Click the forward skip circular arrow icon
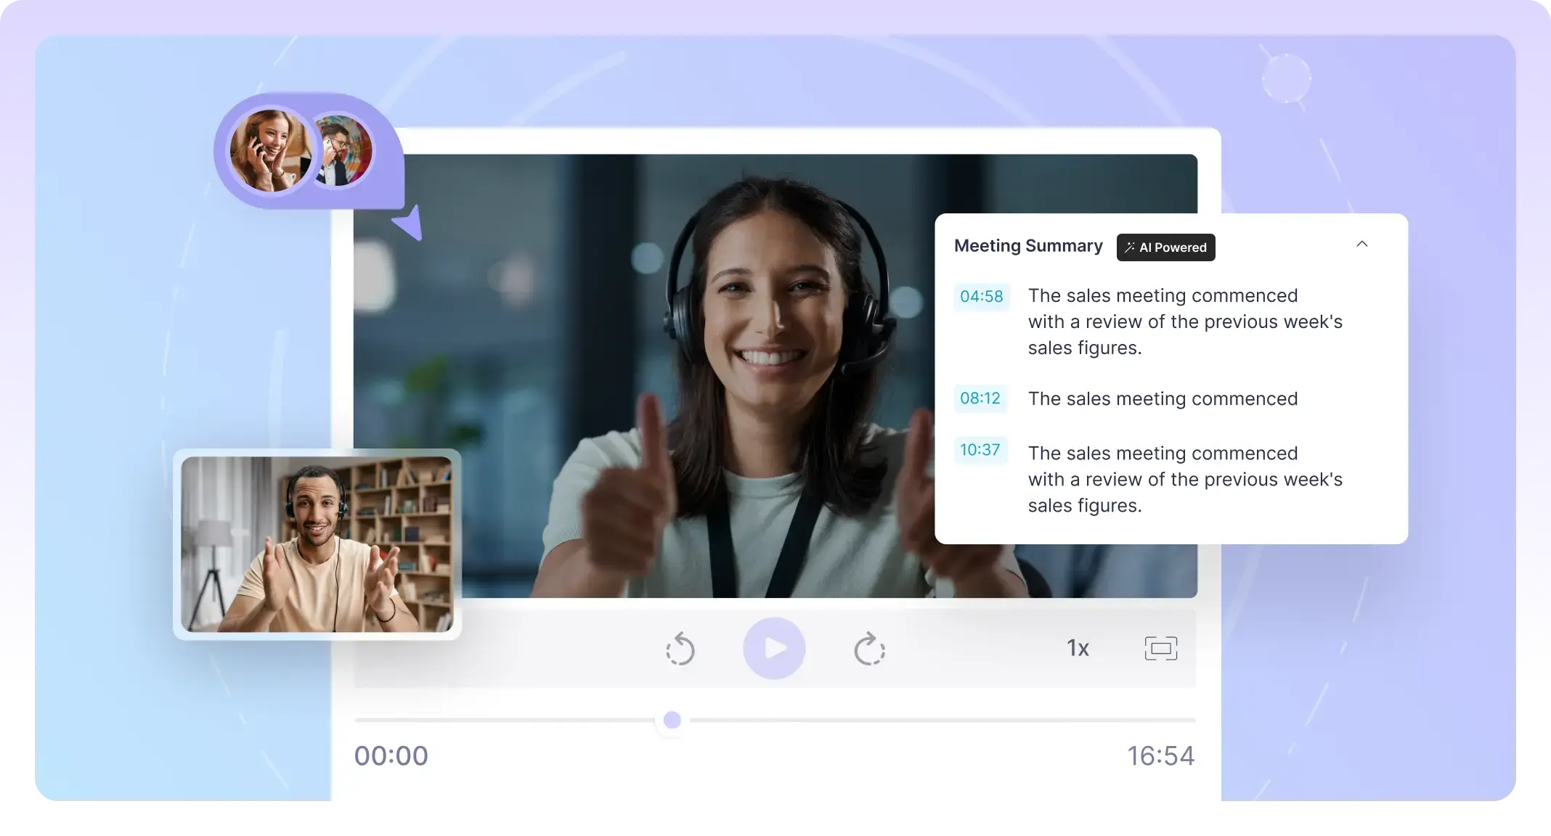The image size is (1551, 836). (x=869, y=649)
